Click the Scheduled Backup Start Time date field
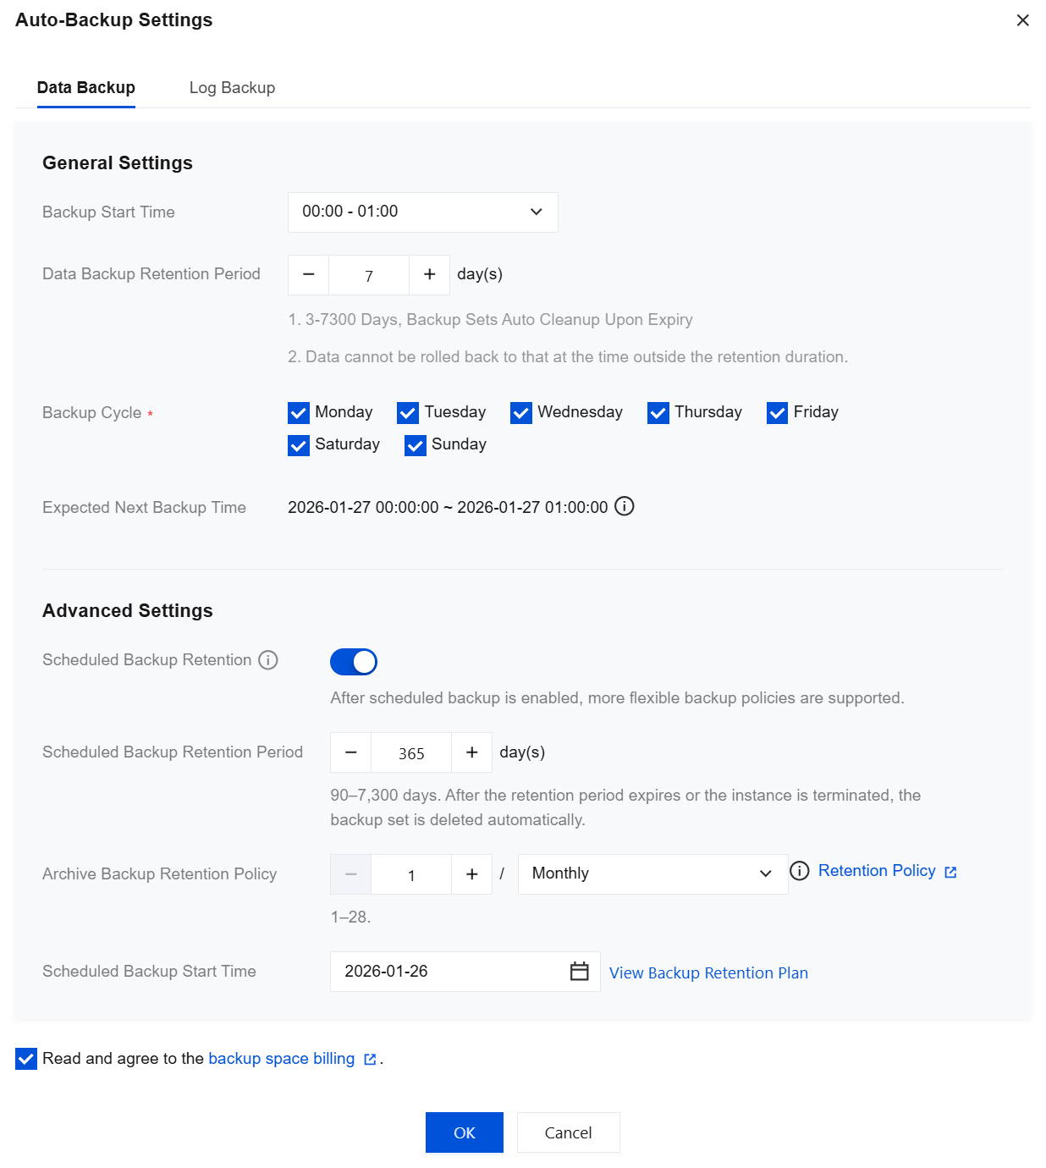The image size is (1046, 1168). point(449,972)
